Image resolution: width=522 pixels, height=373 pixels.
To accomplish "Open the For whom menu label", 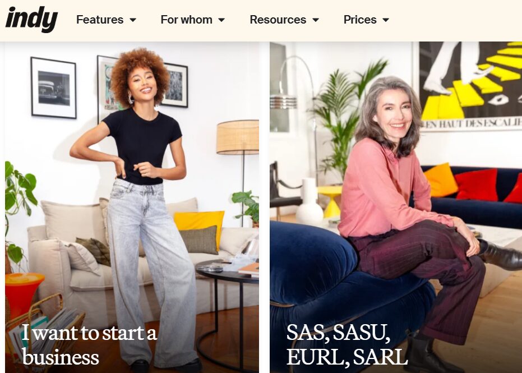I will coord(186,20).
